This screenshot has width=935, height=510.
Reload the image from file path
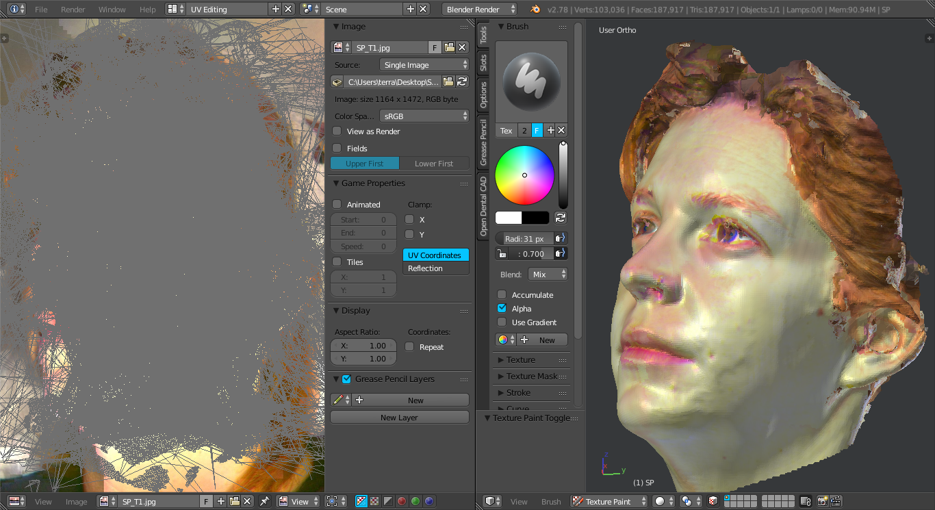pyautogui.click(x=462, y=81)
